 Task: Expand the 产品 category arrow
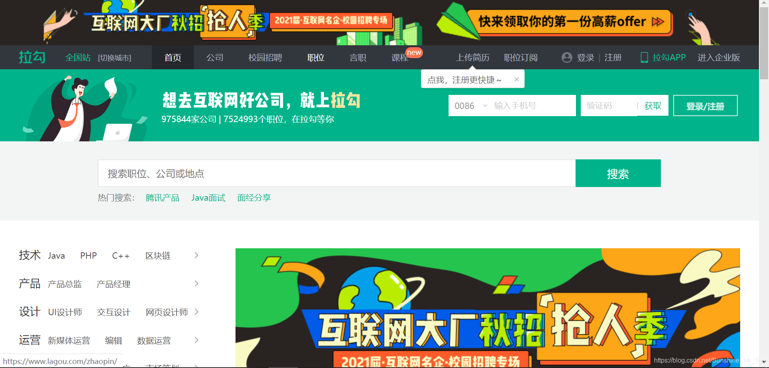coord(196,284)
